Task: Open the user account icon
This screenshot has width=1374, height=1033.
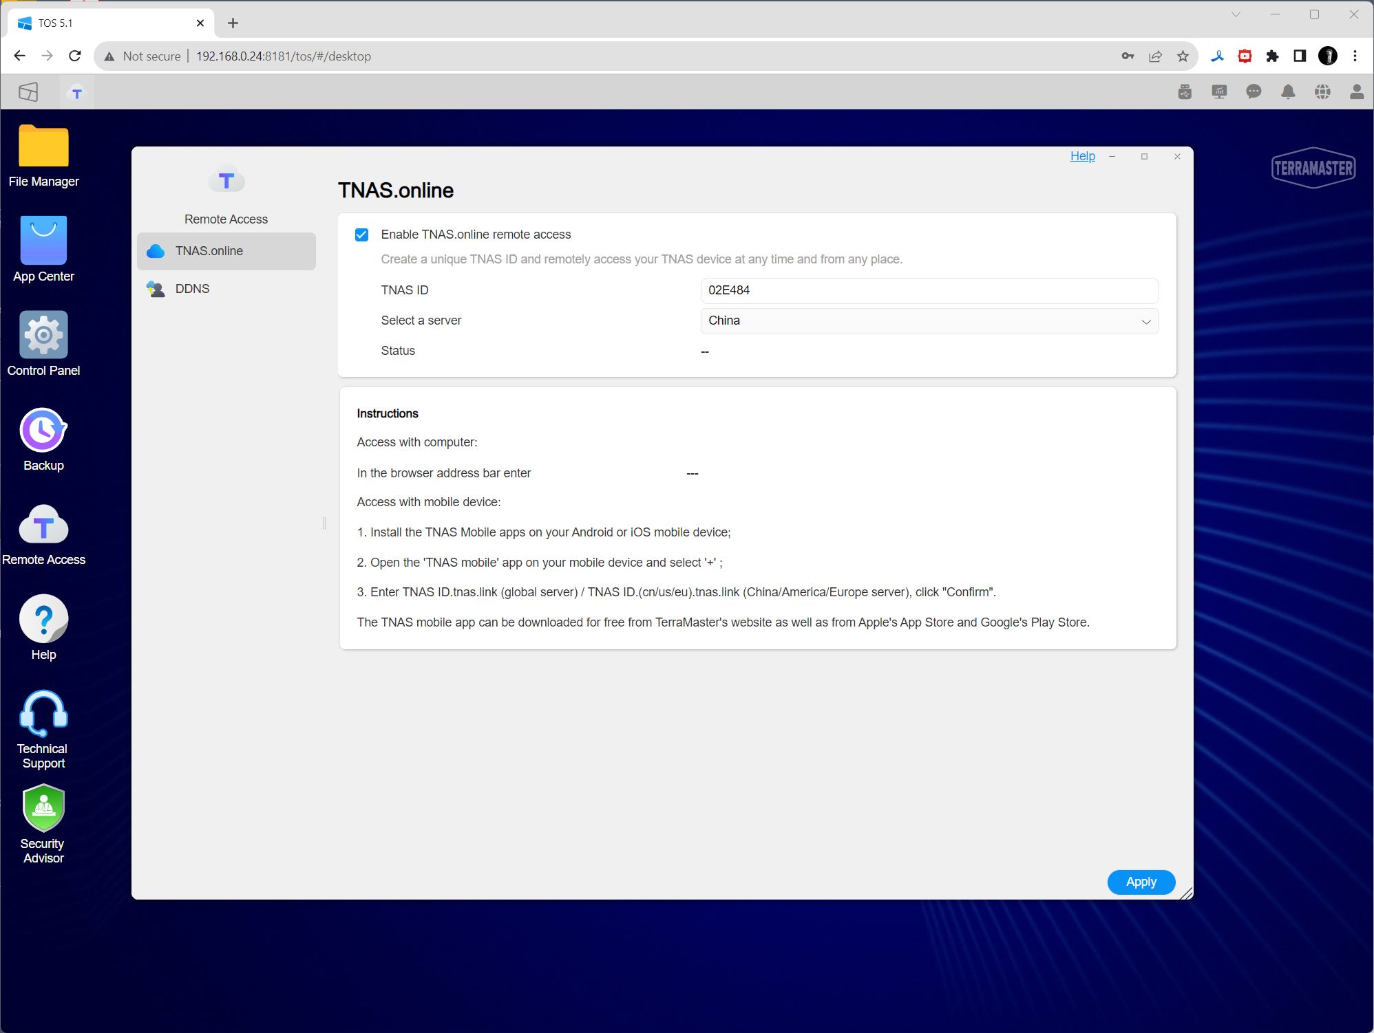Action: [x=1356, y=92]
